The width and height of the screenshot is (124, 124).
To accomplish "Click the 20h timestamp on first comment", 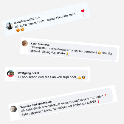I will 38,18.
